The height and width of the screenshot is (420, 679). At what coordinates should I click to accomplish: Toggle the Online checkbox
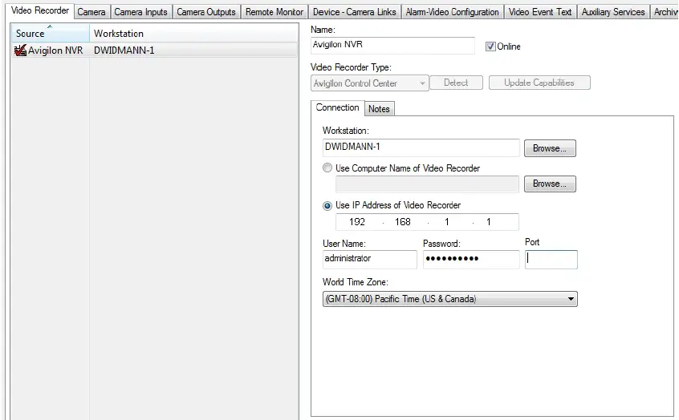click(x=490, y=46)
